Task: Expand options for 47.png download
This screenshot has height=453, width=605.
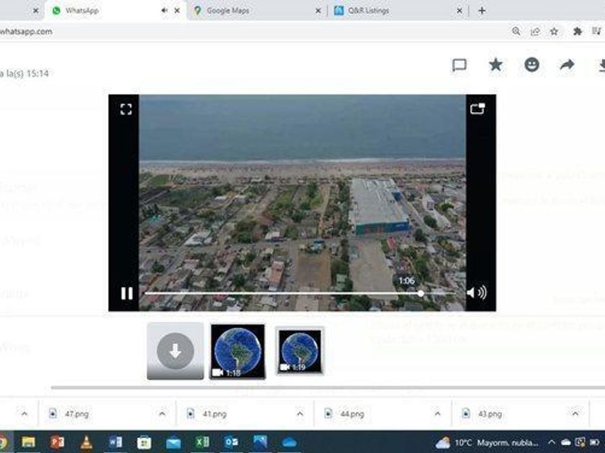Action: point(162,414)
